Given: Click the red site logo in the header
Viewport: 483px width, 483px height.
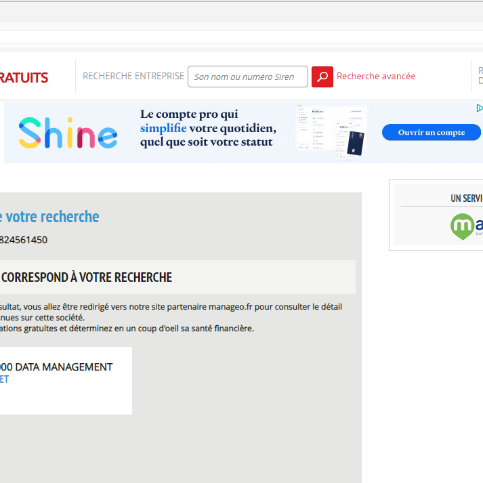Looking at the screenshot, I should point(24,77).
